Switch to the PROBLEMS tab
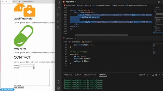 68,75
